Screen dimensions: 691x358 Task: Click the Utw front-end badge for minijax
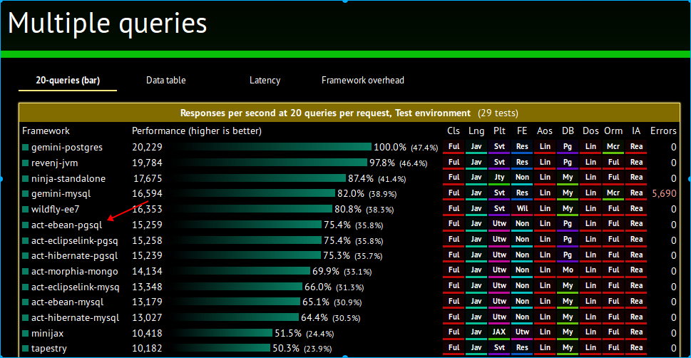point(522,332)
